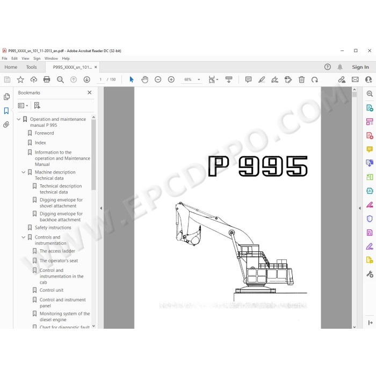This screenshot has height=376, width=376.
Task: Open Digging envelope for backhoe attachment
Action: point(61,216)
